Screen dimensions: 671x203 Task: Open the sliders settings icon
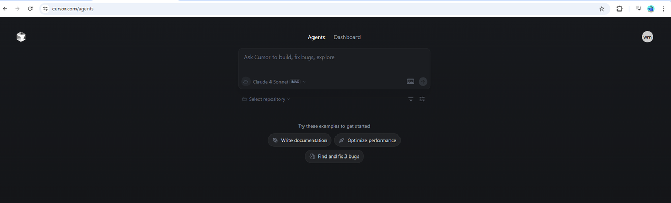(x=422, y=99)
